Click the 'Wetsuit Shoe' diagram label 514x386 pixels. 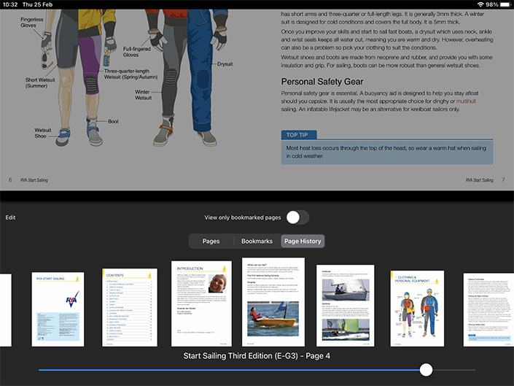(x=42, y=133)
